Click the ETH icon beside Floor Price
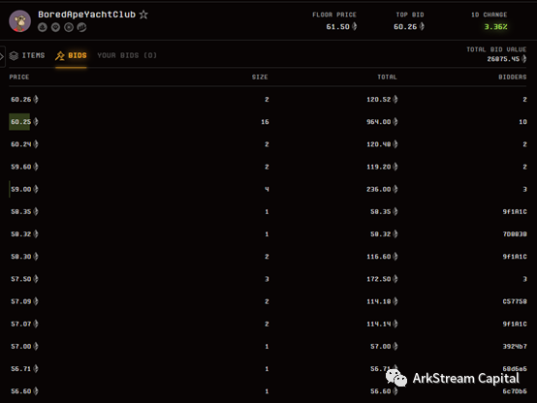 pyautogui.click(x=354, y=26)
